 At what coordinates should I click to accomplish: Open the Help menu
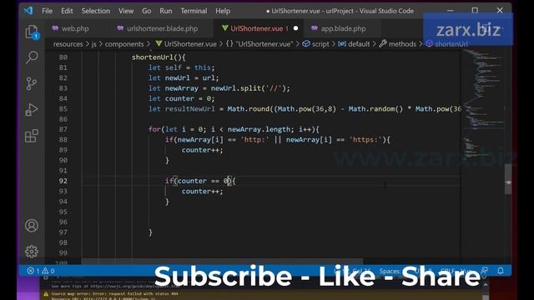223,11
